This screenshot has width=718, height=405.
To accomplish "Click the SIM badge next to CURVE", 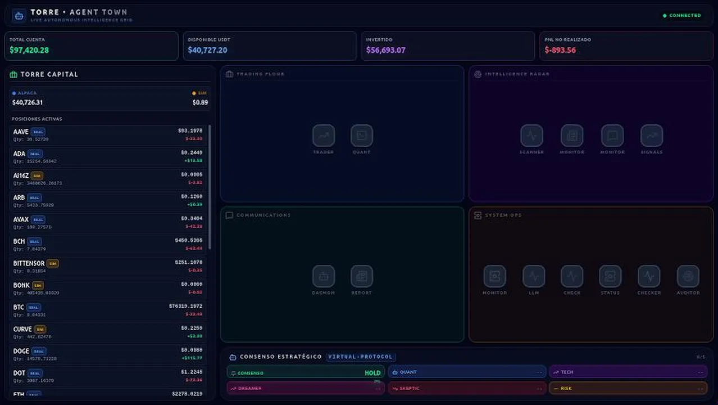I will click(40, 329).
